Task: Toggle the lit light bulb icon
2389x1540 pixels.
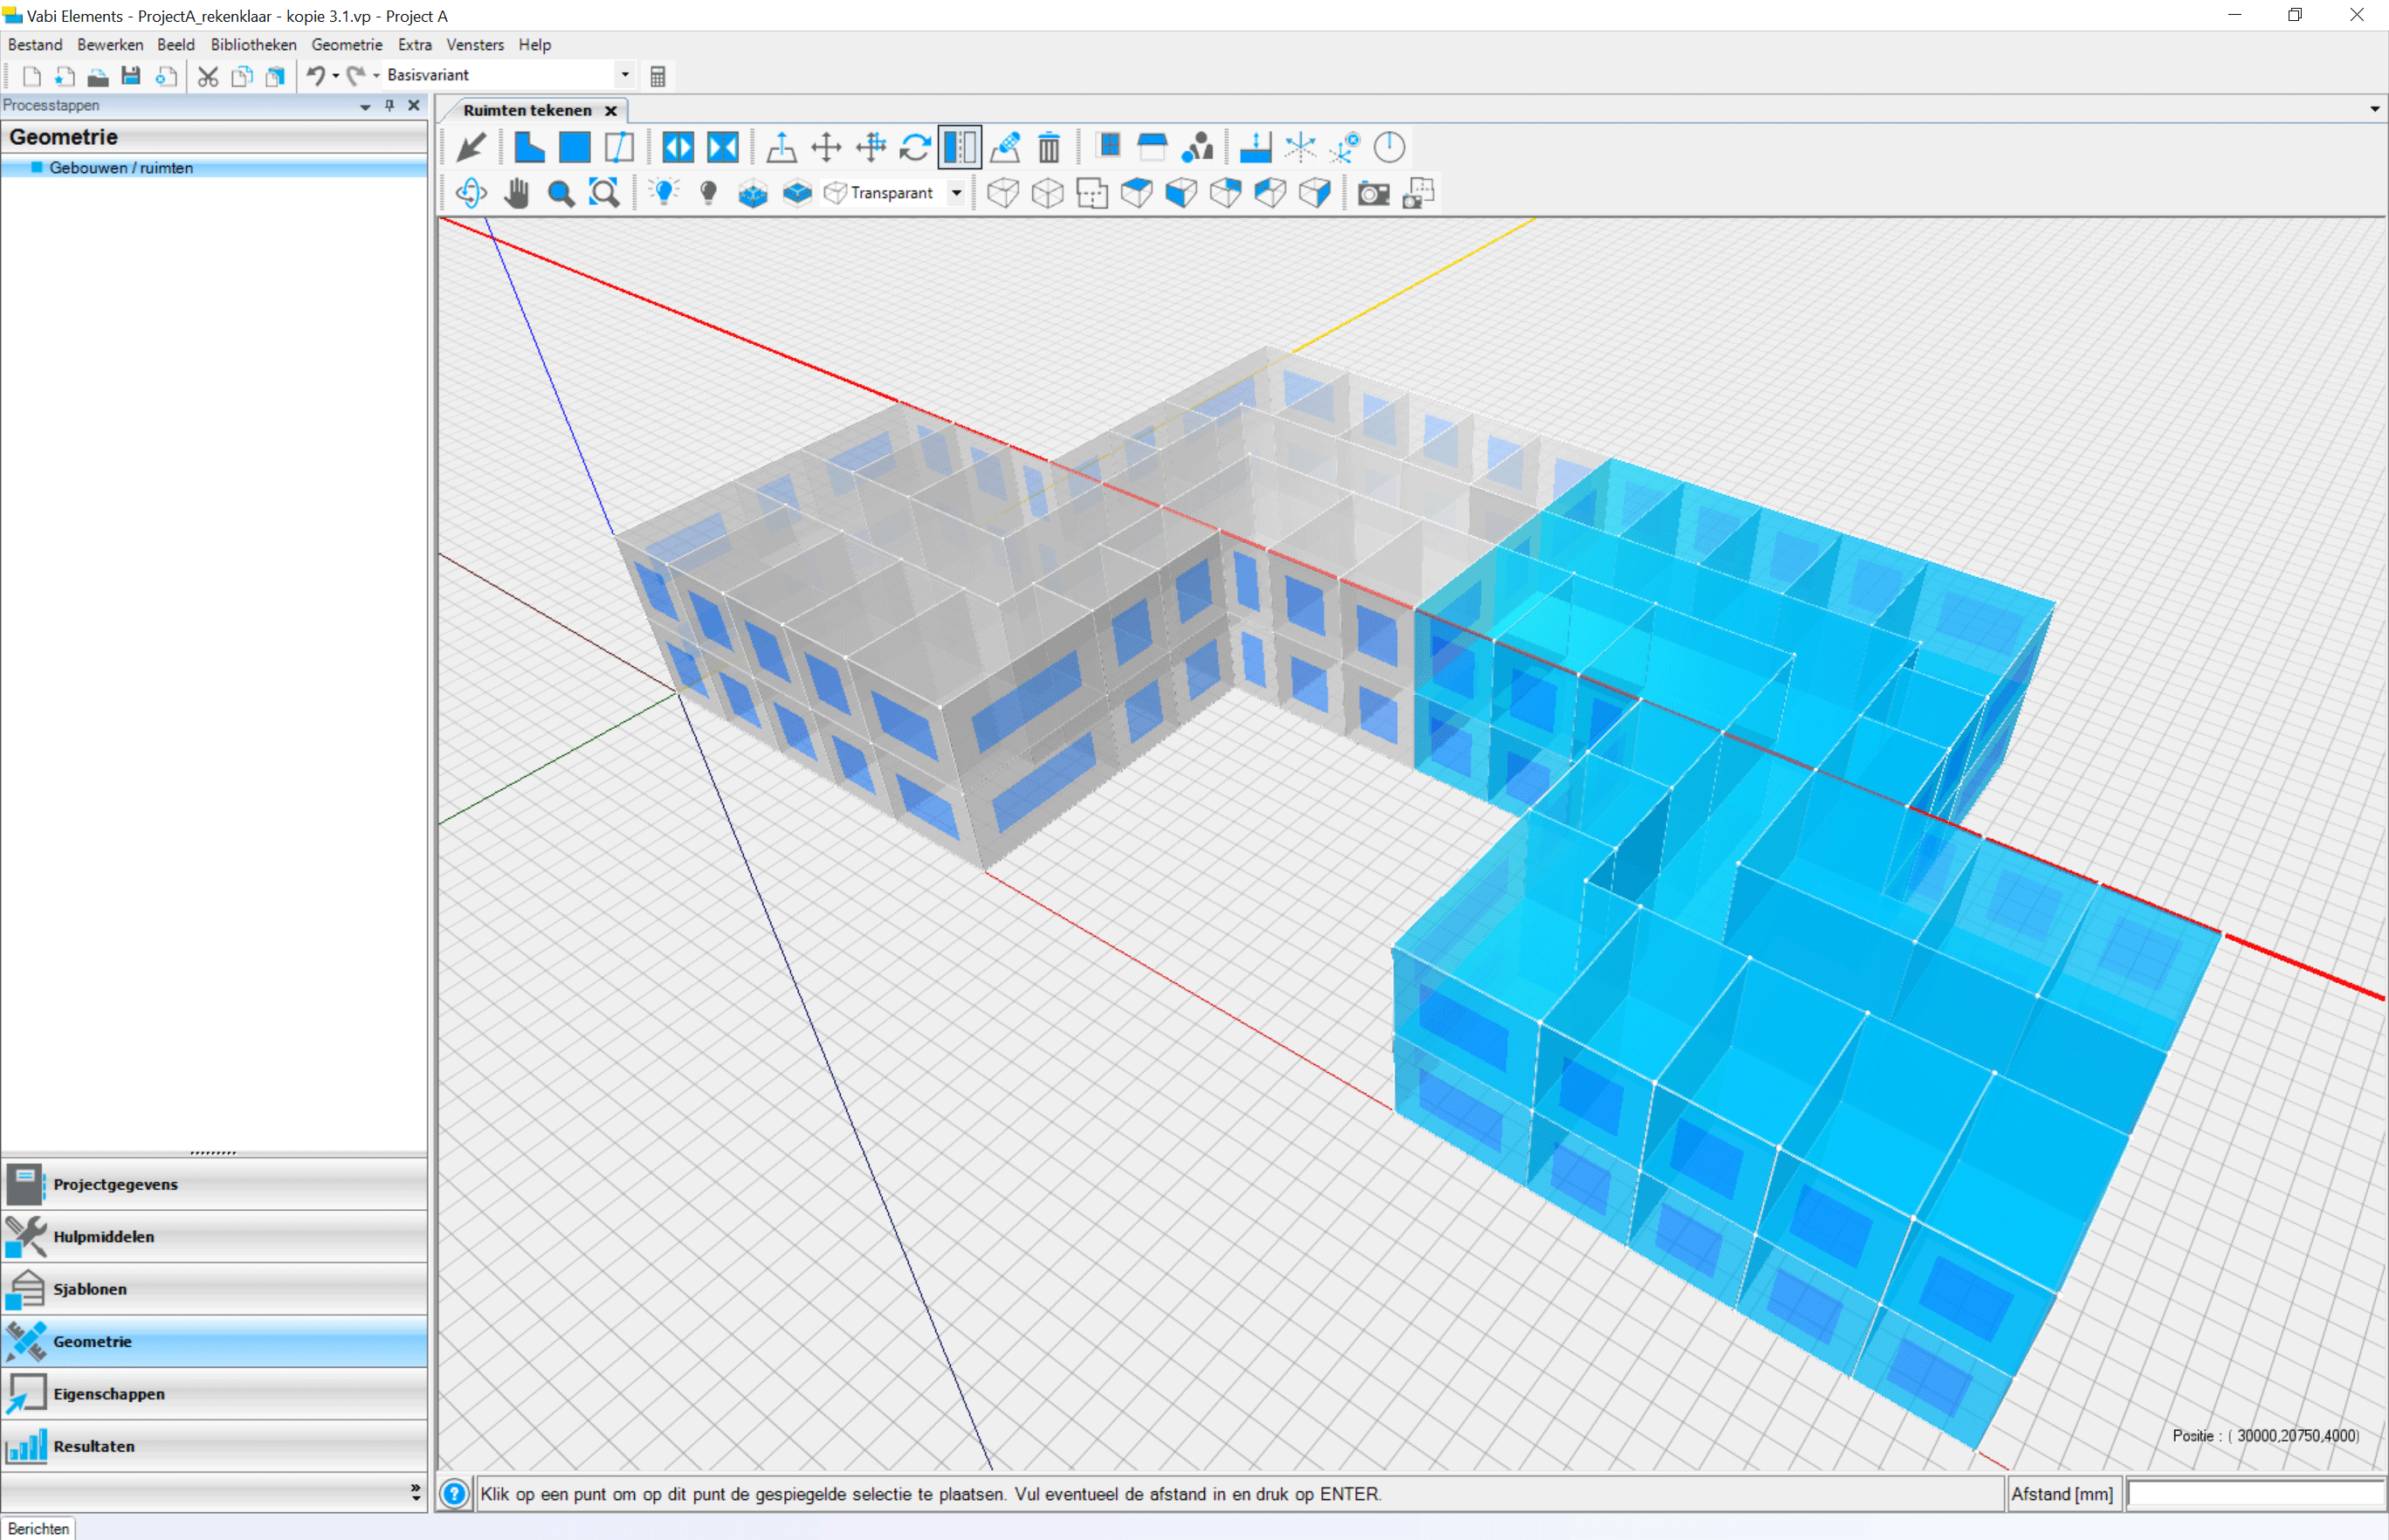Action: click(663, 193)
